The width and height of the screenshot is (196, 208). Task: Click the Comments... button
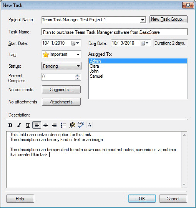pos(61,90)
